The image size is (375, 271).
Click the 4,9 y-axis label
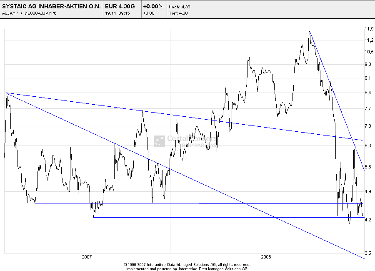point(368,191)
